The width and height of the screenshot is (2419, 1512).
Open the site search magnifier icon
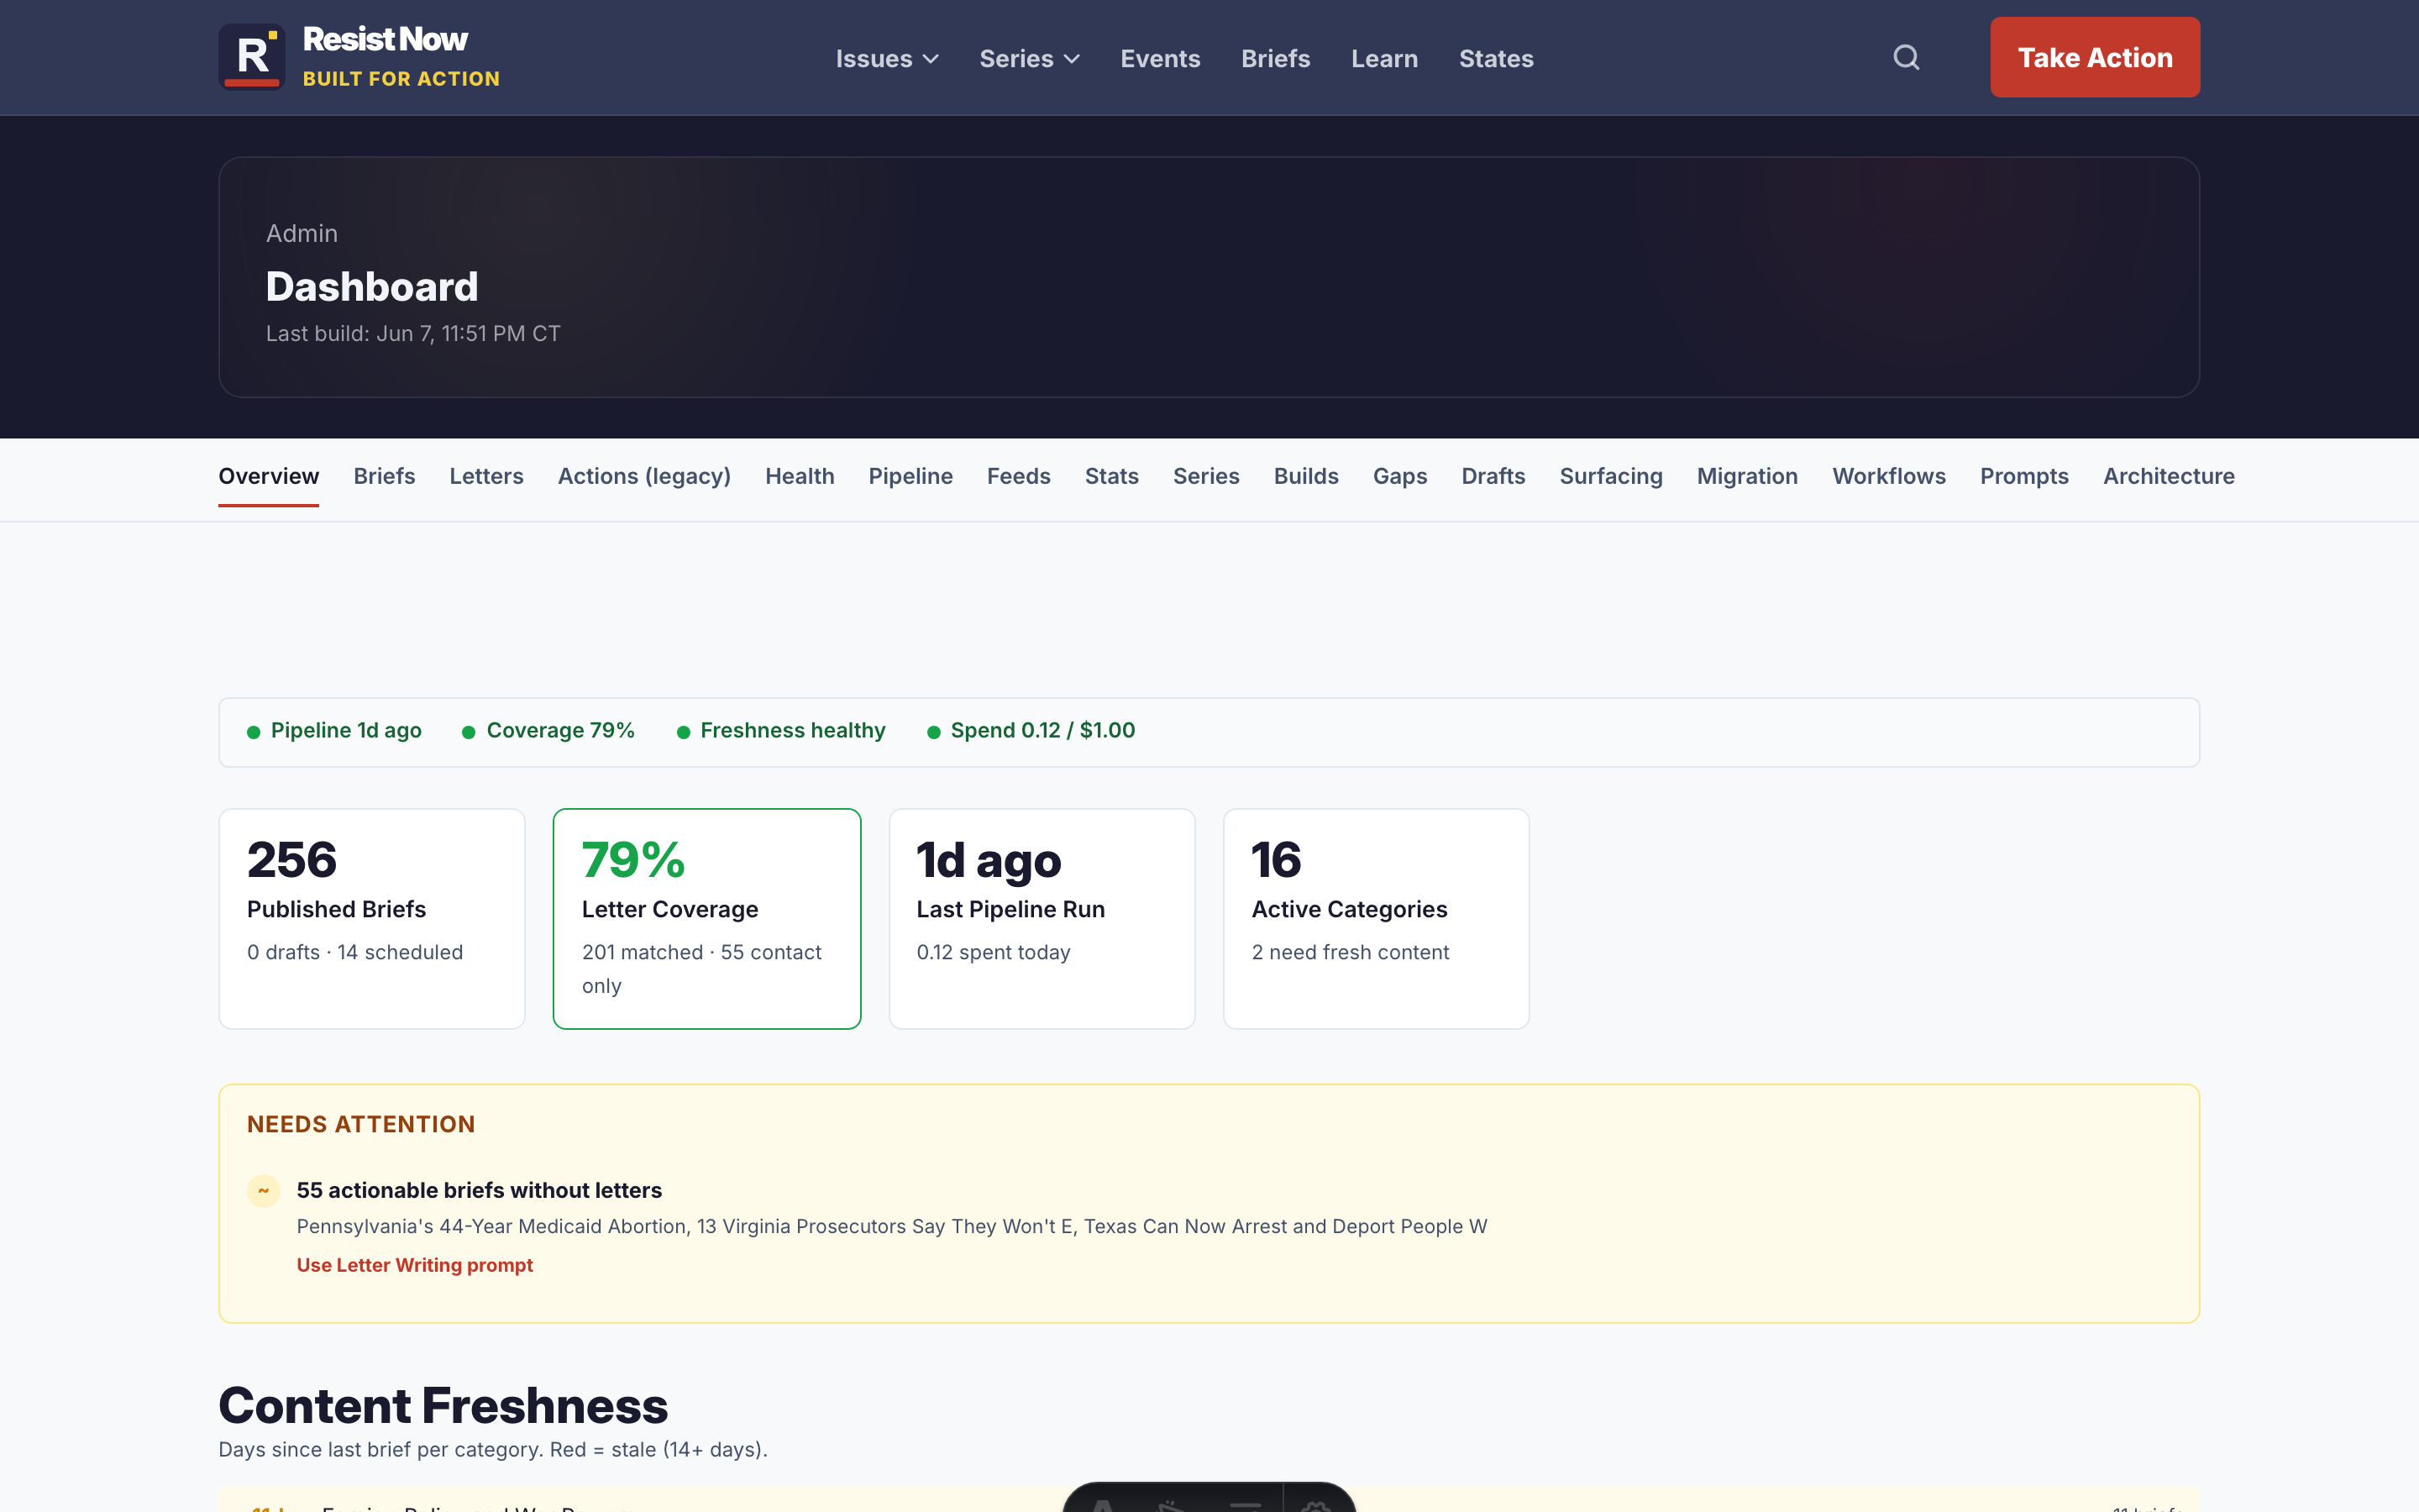(1906, 57)
